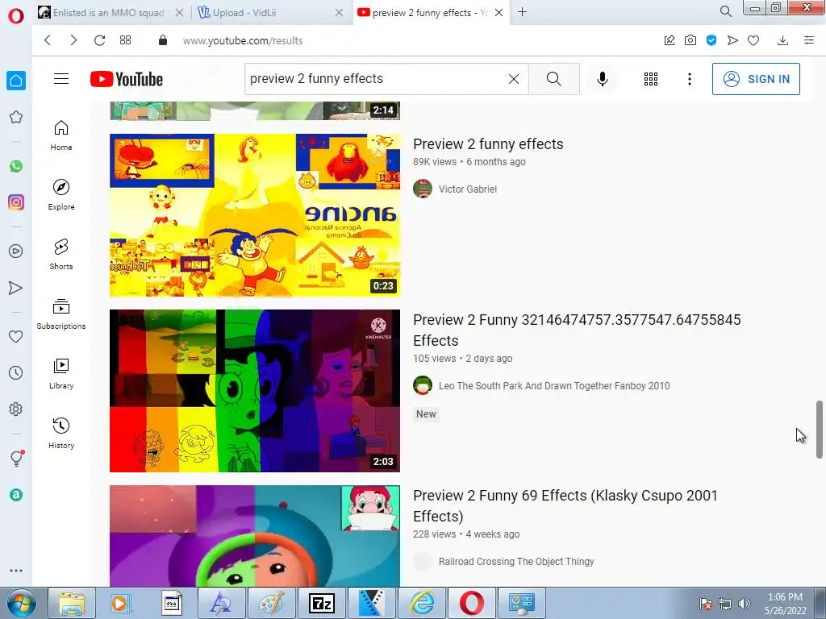This screenshot has height=619, width=826.
Task: Add page to bookmarks heart icon
Action: 753,40
